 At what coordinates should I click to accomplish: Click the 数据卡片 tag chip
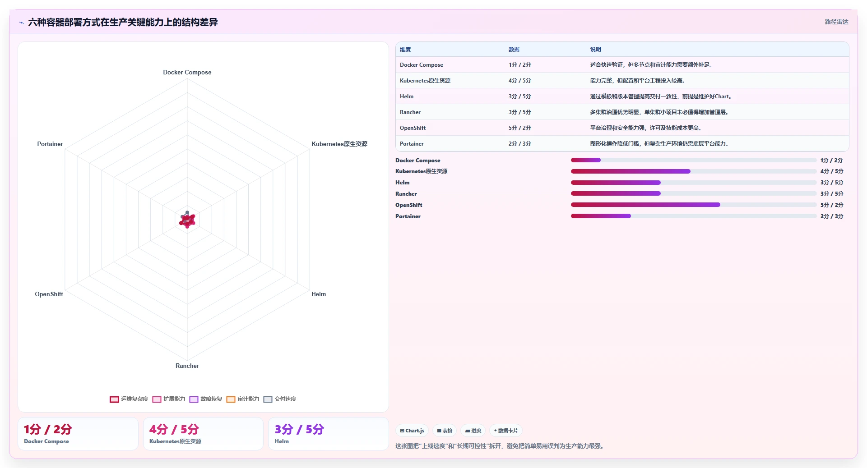(506, 431)
